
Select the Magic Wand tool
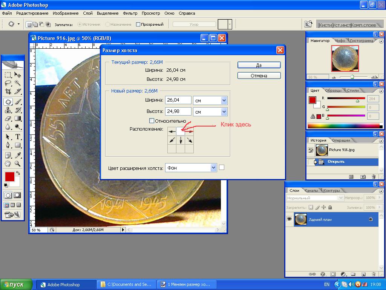tap(17, 83)
